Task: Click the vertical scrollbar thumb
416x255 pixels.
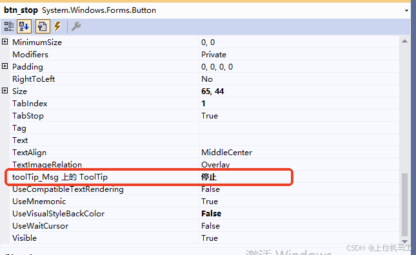Action: 404,204
